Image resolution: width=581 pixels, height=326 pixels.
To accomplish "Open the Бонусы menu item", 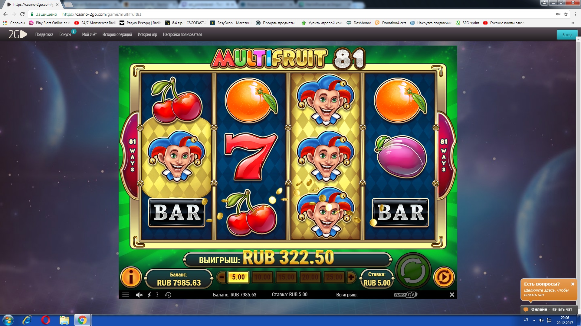I will 65,34.
